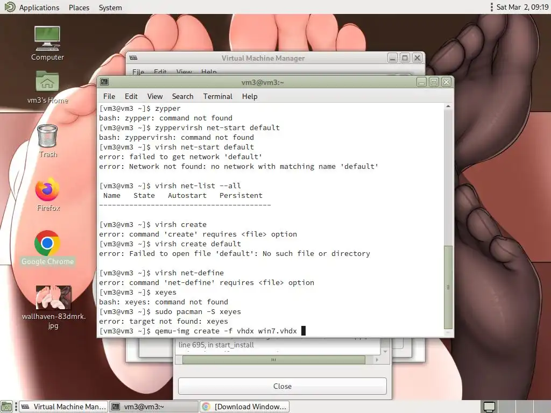551x413 pixels.
Task: Click 'bash: zypper: command not found' line
Action: (x=166, y=118)
